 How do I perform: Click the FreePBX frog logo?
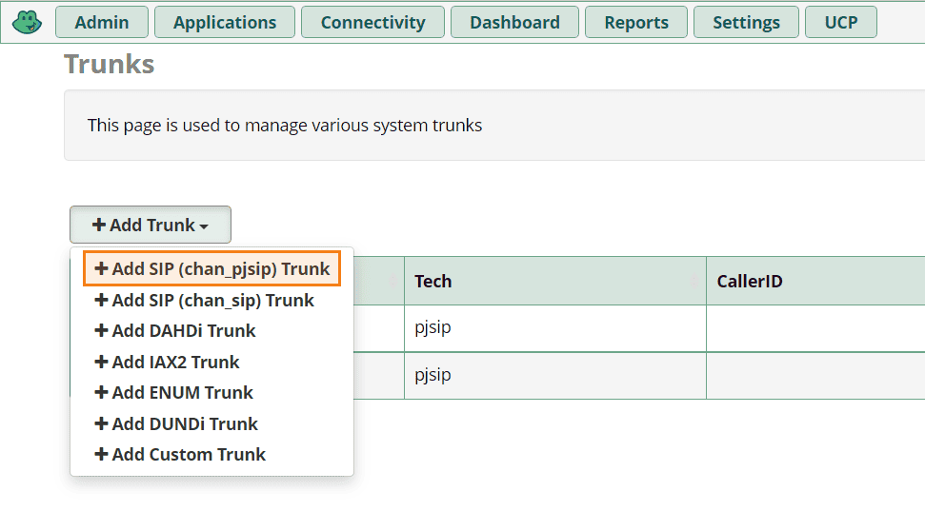(27, 23)
